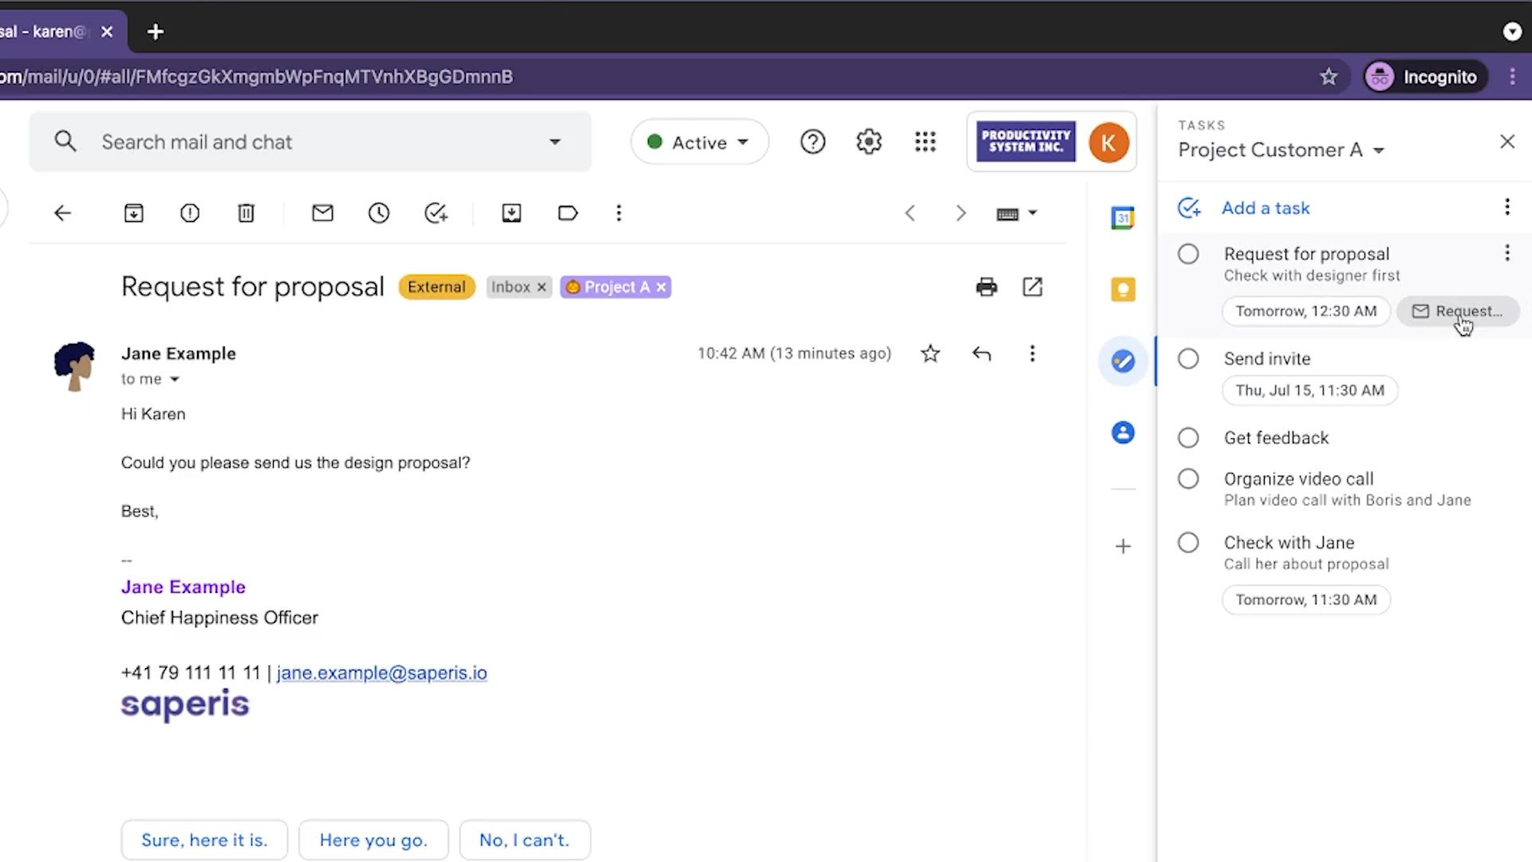Snooze email with the clock icon
1532x862 pixels.
(379, 213)
